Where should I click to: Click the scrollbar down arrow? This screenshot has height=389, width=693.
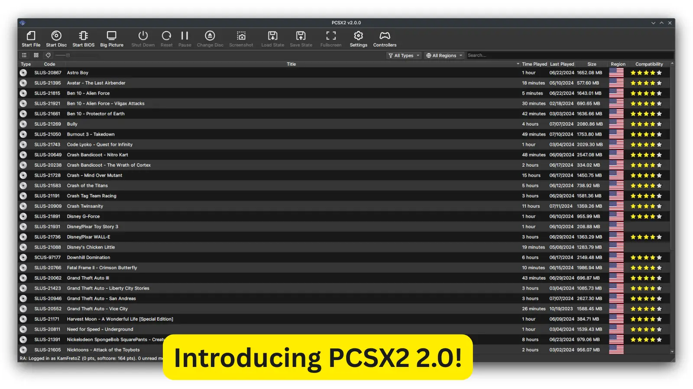tap(672, 352)
